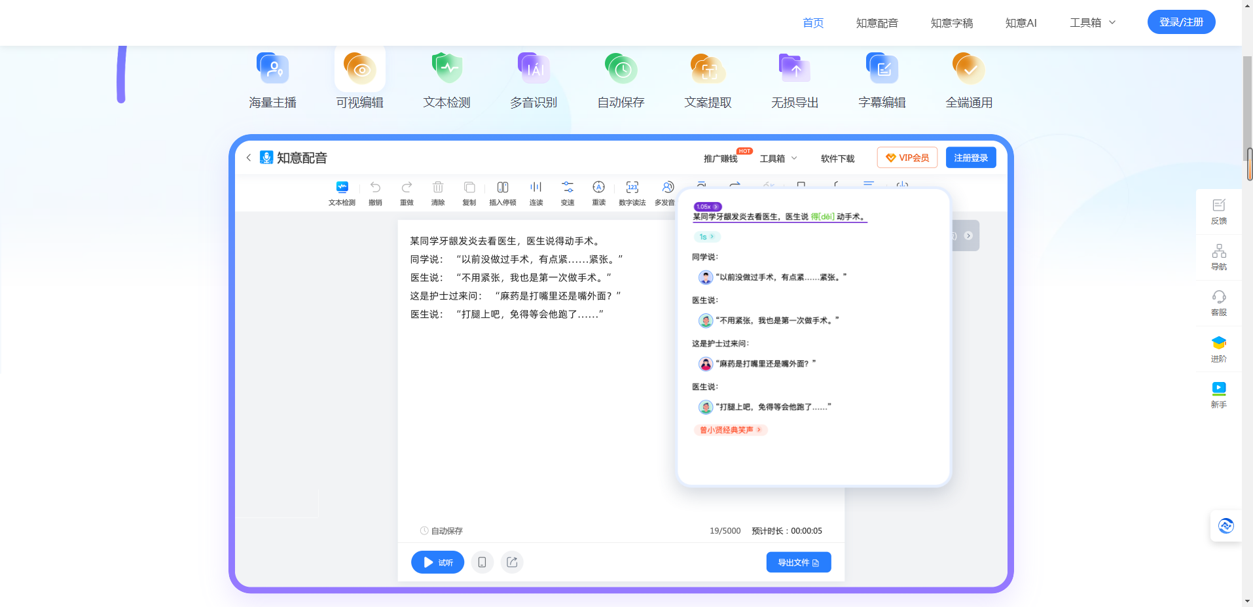Viewport: 1253px width, 607px height.
Task: Select the 撤销 undo tool
Action: [x=375, y=193]
